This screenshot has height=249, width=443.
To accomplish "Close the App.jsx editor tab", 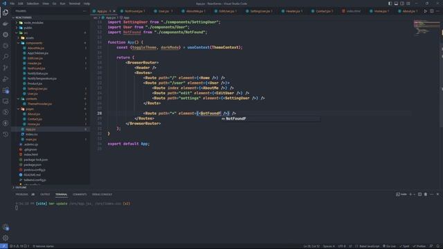I will pos(114,11).
